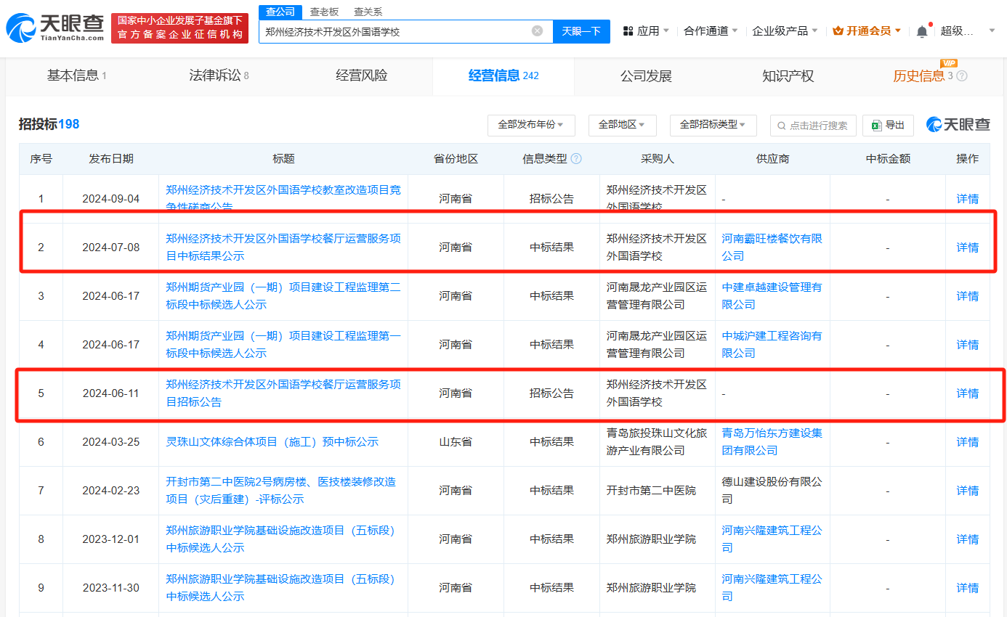Screen dimensions: 1007x617
Task: Switch to the 查老板 search tab
Action: pyautogui.click(x=324, y=12)
